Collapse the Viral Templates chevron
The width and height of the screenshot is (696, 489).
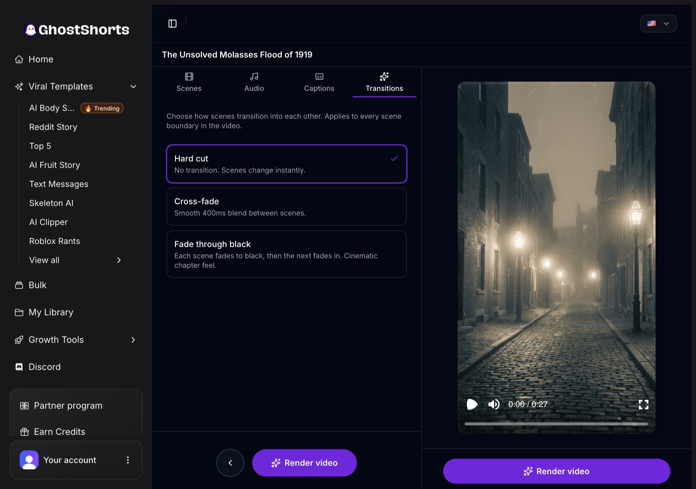133,87
